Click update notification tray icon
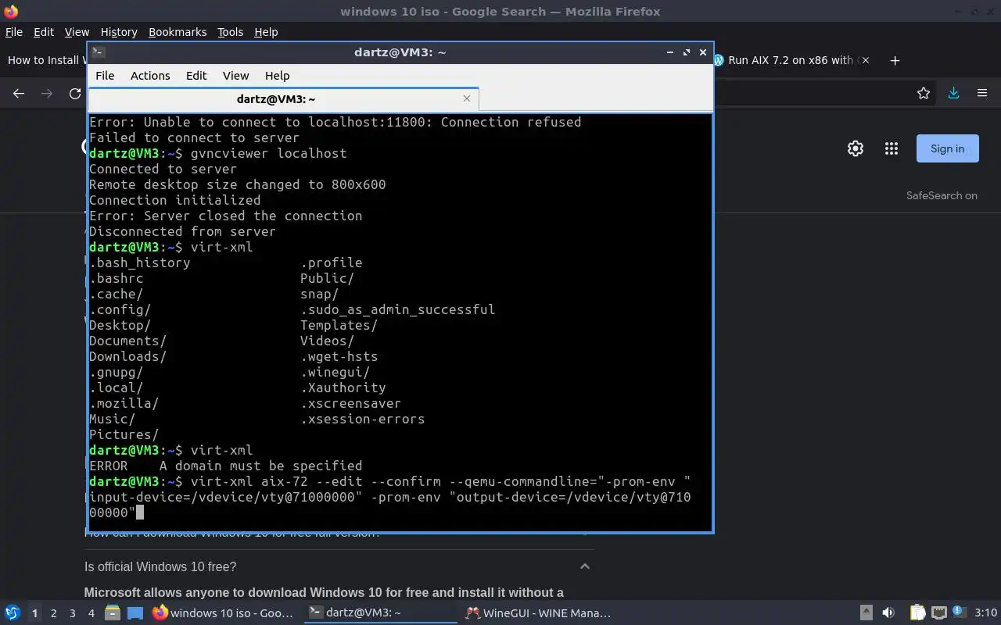Image resolution: width=1001 pixels, height=625 pixels. click(959, 612)
